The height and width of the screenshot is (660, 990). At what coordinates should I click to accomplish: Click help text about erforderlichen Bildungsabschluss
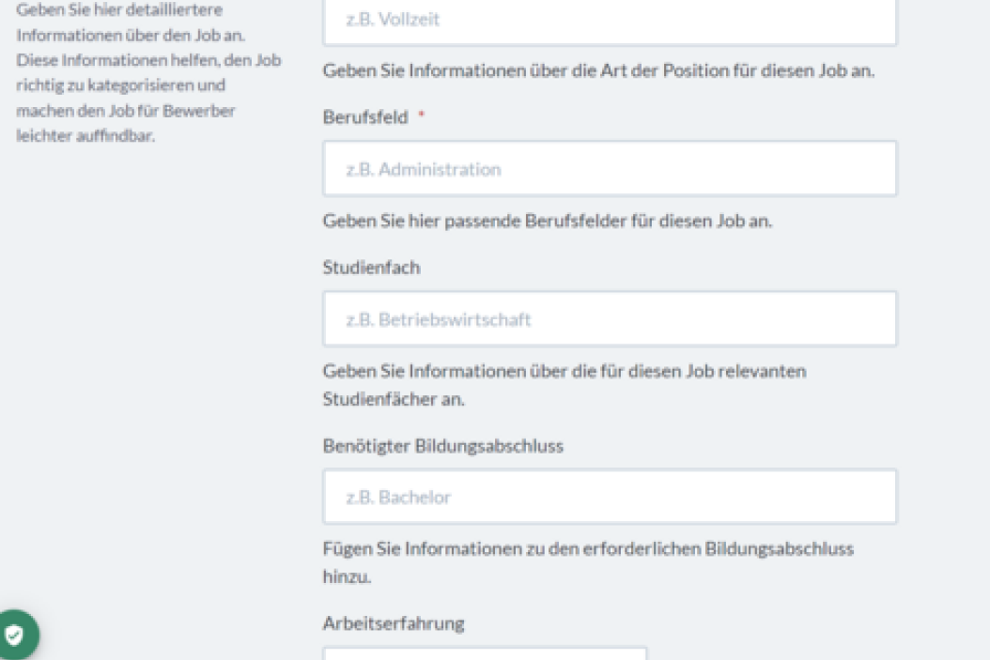[588, 562]
